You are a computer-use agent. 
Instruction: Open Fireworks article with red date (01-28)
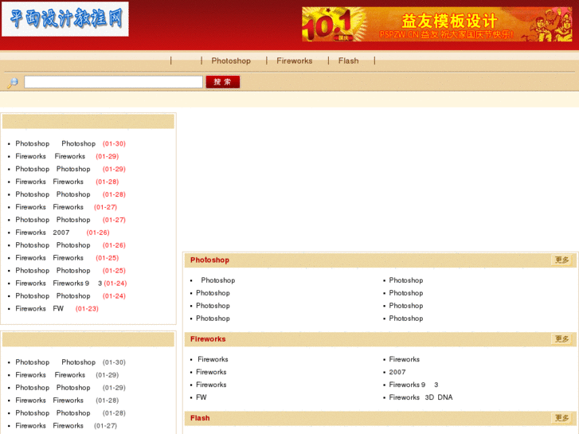(49, 182)
